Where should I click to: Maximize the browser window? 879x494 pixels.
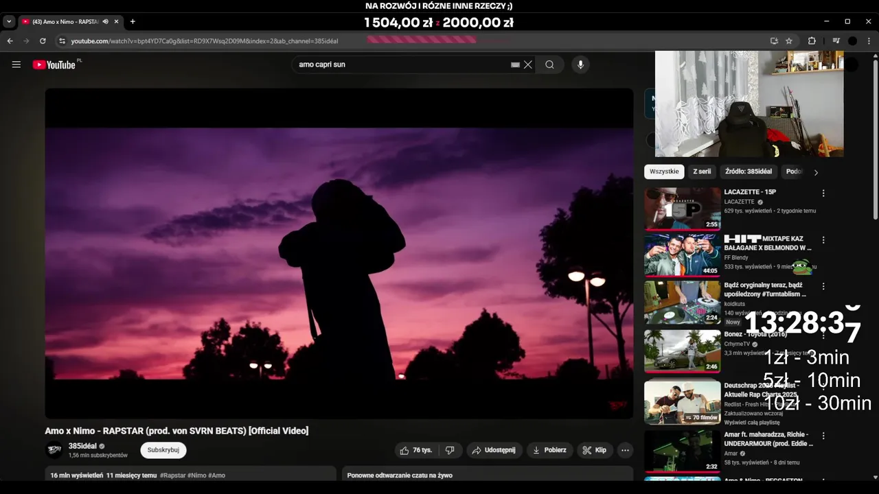point(847,22)
